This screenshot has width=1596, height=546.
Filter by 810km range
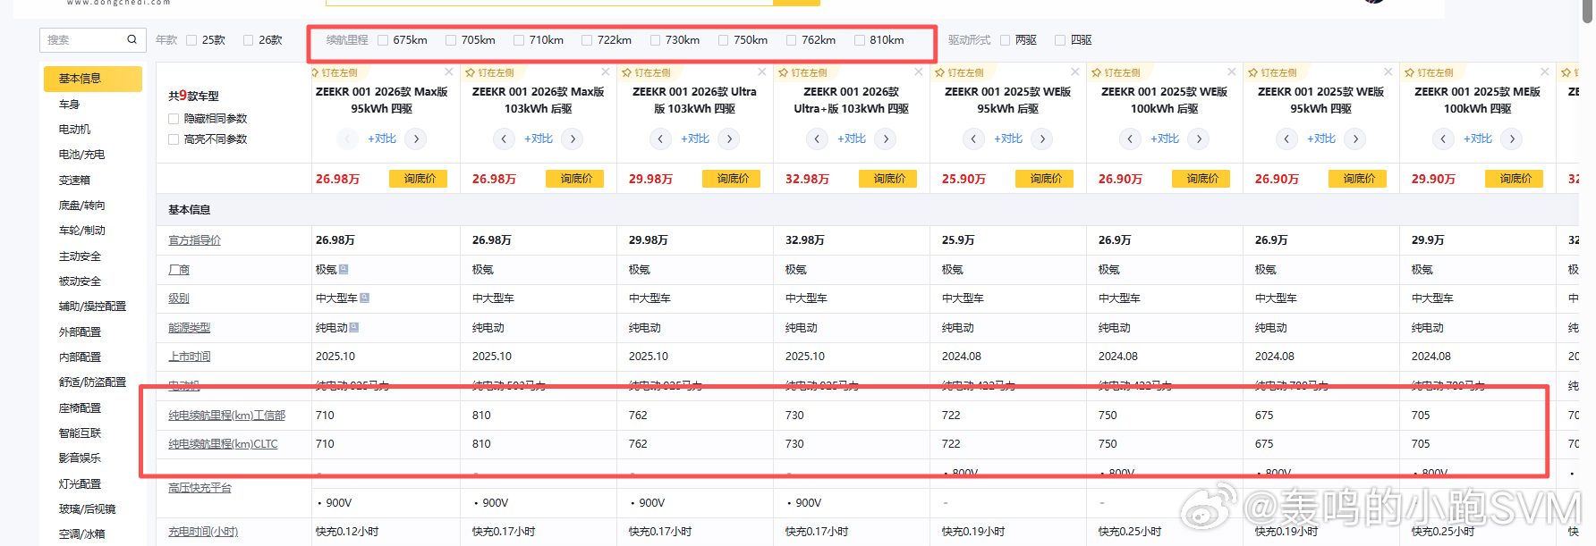[860, 40]
